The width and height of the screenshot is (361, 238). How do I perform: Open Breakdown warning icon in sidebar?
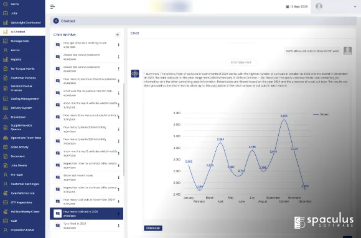(x=6, y=117)
